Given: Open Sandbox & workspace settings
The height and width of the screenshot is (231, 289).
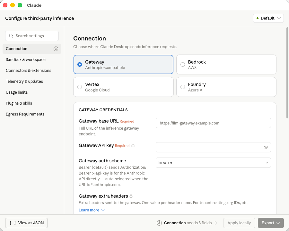Looking at the screenshot, I should 32,60.
